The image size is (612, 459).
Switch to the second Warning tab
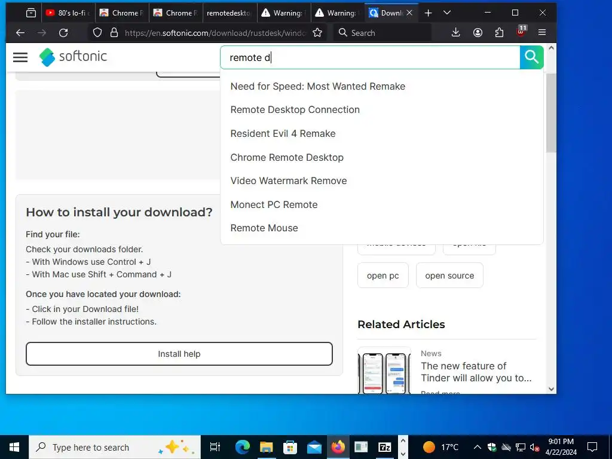[337, 13]
